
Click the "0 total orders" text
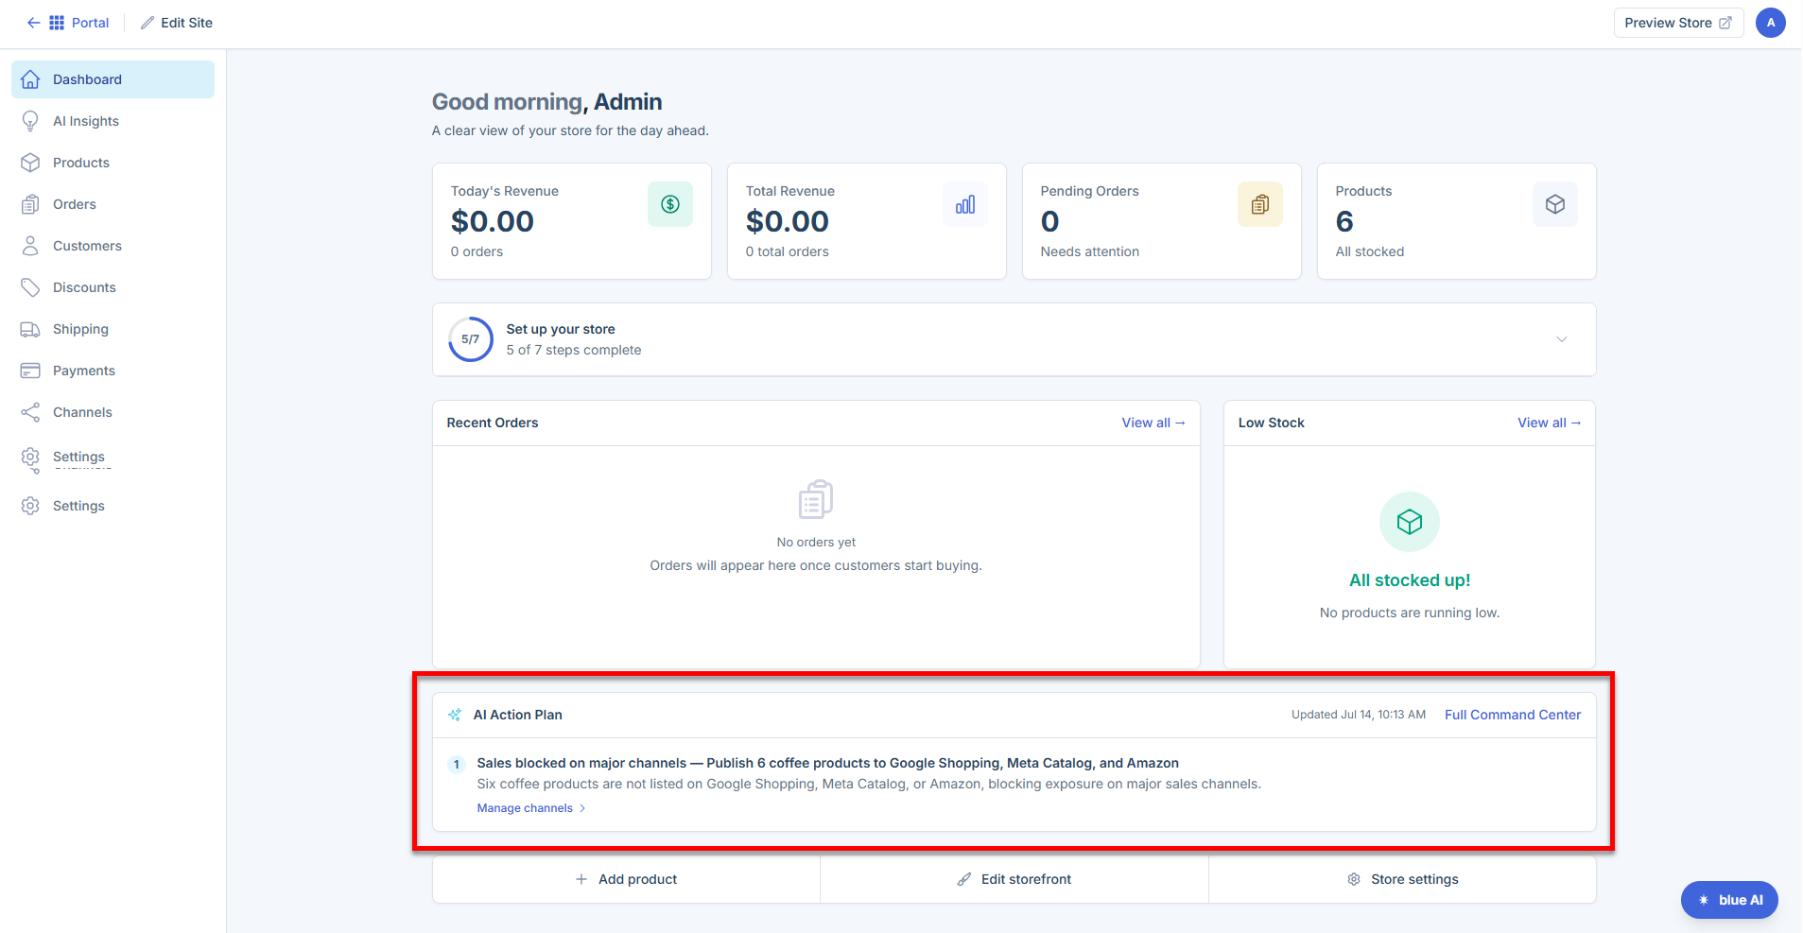(788, 251)
